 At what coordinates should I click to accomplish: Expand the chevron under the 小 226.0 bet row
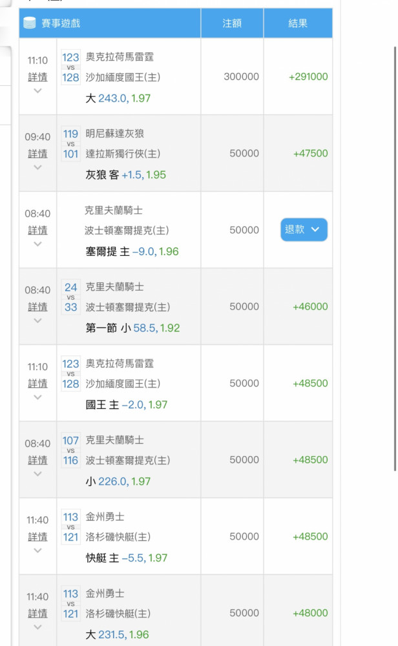coord(37,474)
